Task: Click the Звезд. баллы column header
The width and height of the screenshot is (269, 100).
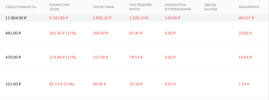Action: click(211, 7)
